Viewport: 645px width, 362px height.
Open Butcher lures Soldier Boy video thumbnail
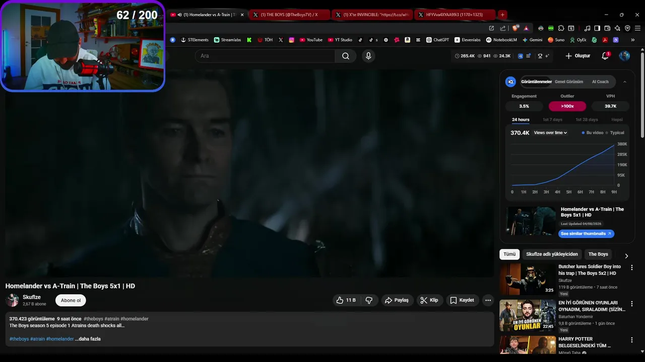528,279
